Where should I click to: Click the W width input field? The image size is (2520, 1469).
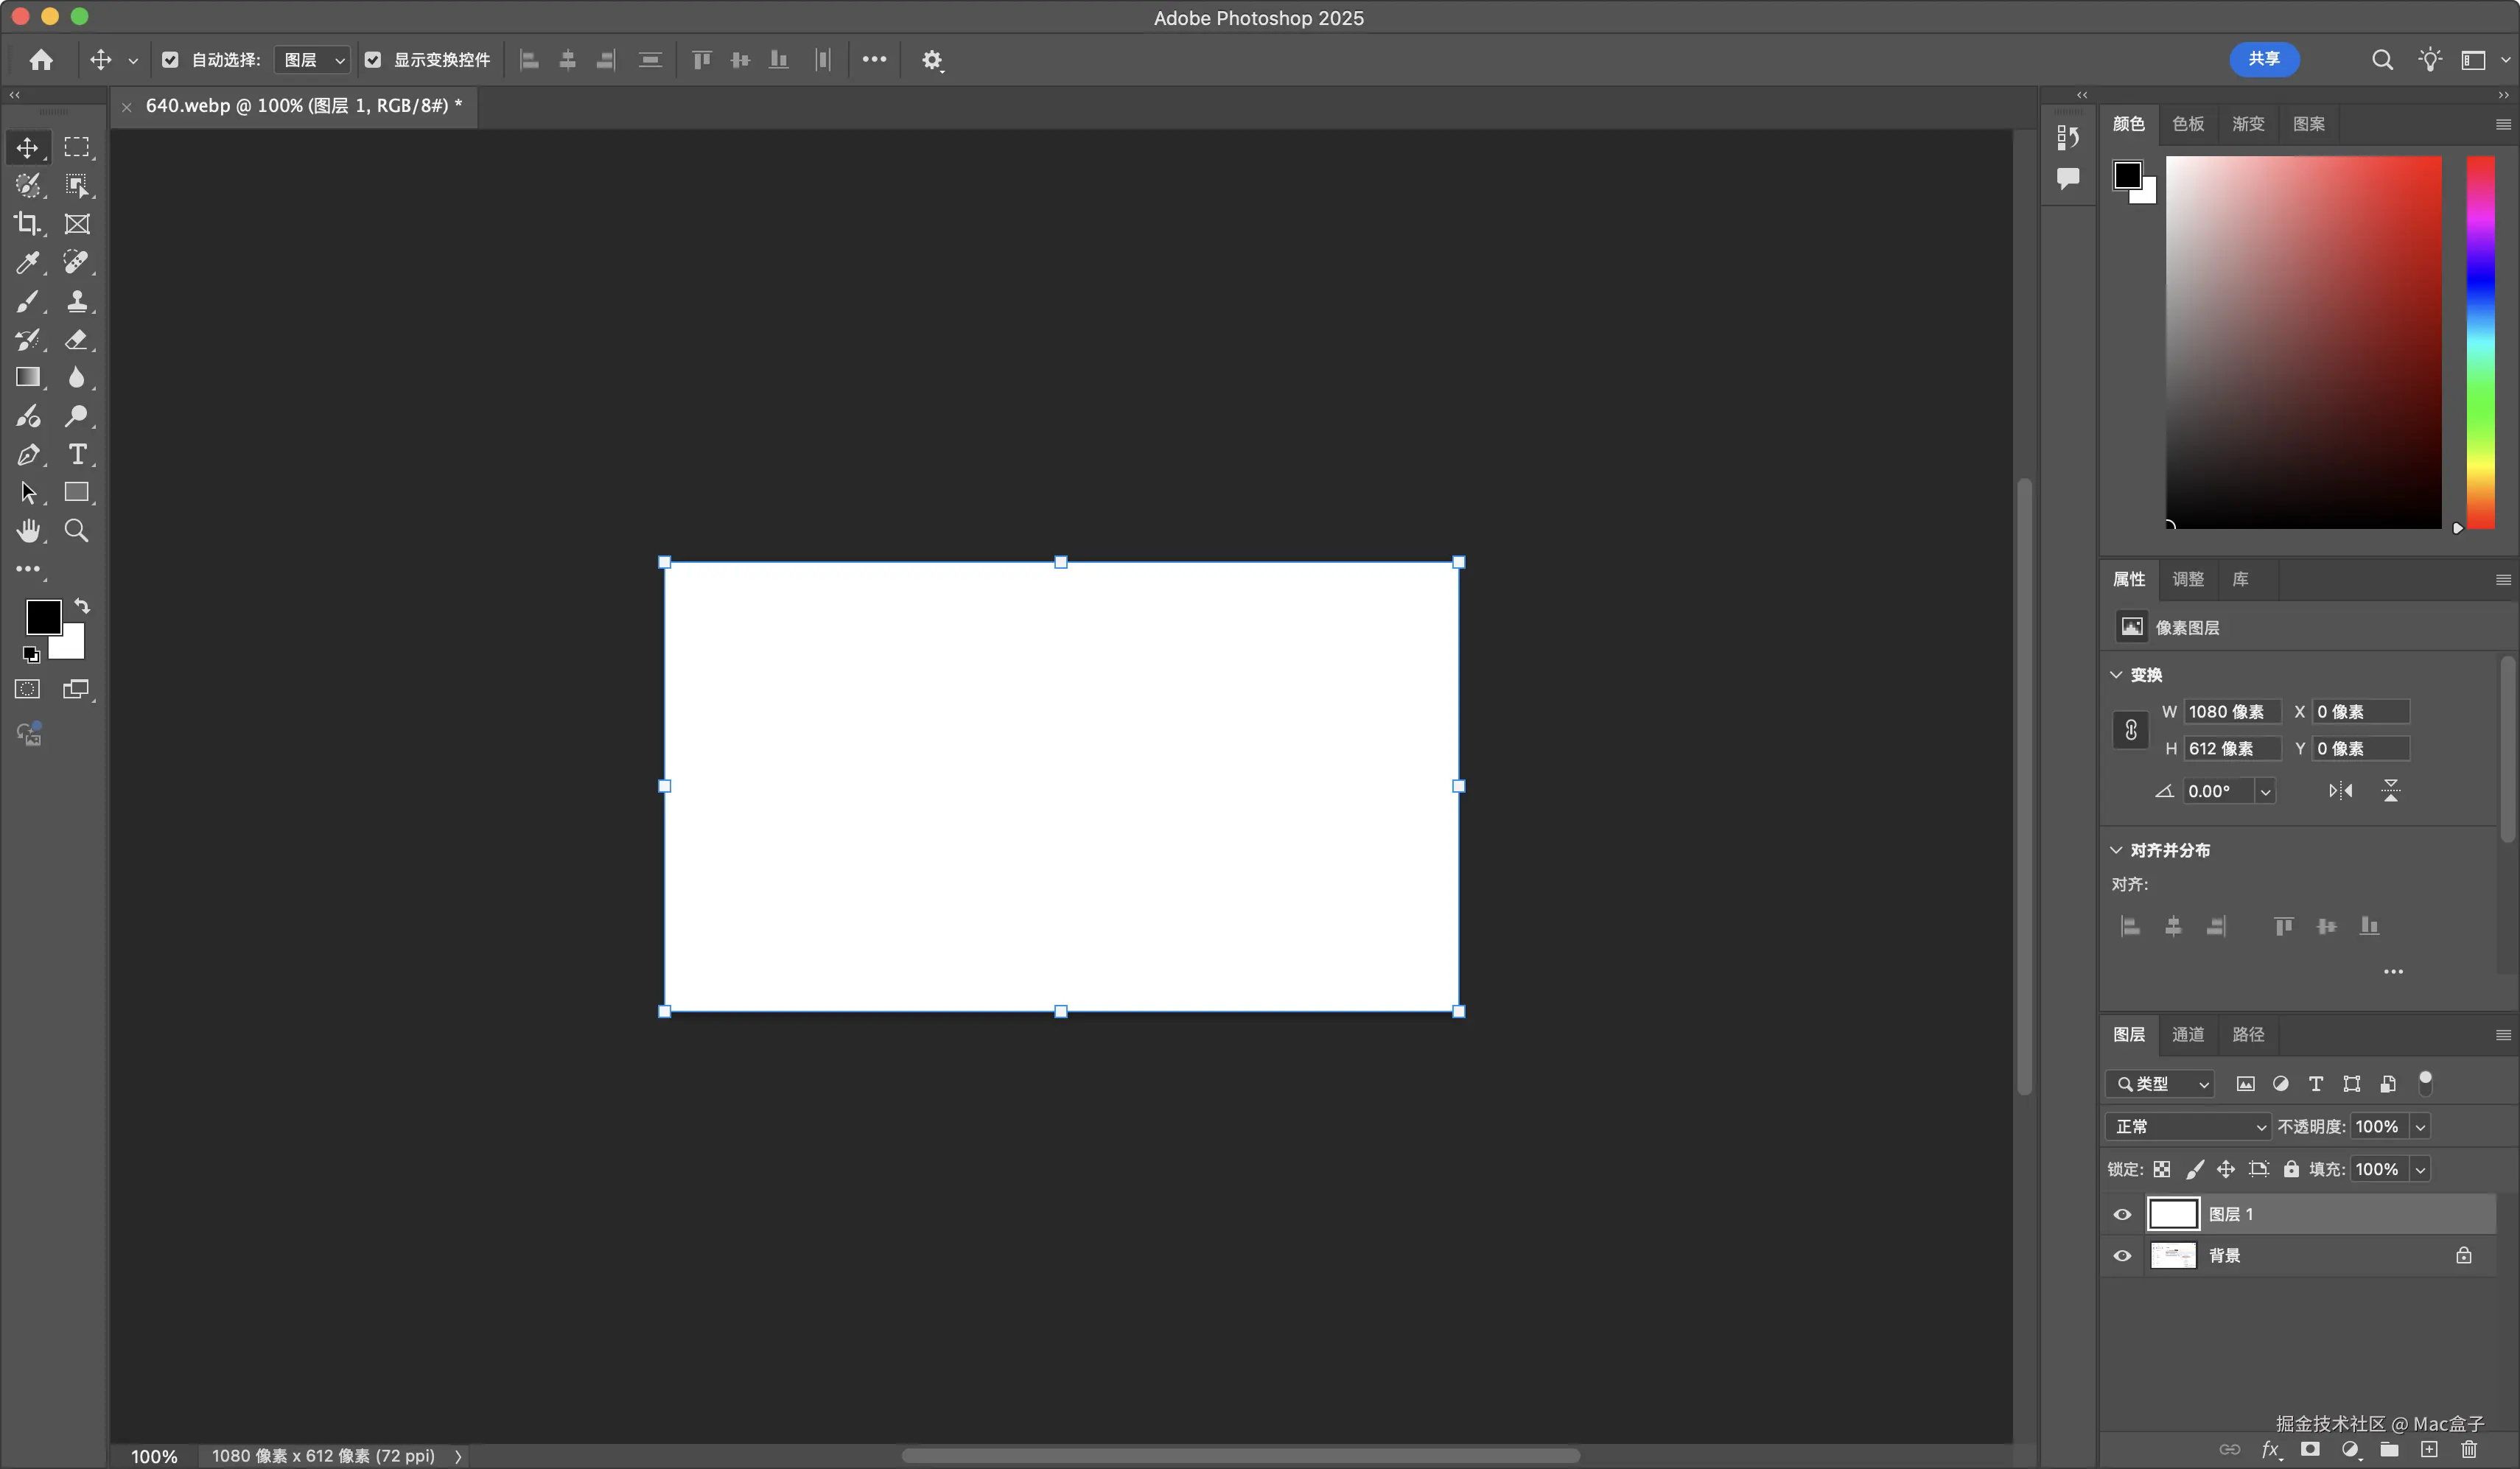(x=2231, y=711)
